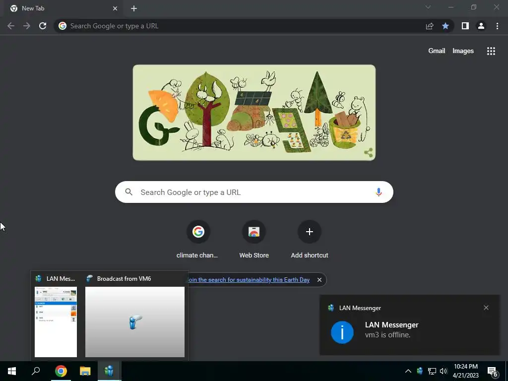The image size is (508, 381).
Task: Close the LAN Messenger notification toast
Action: click(486, 308)
